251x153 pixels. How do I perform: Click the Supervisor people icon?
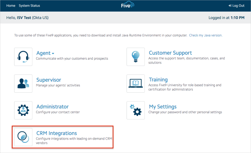click(23, 84)
